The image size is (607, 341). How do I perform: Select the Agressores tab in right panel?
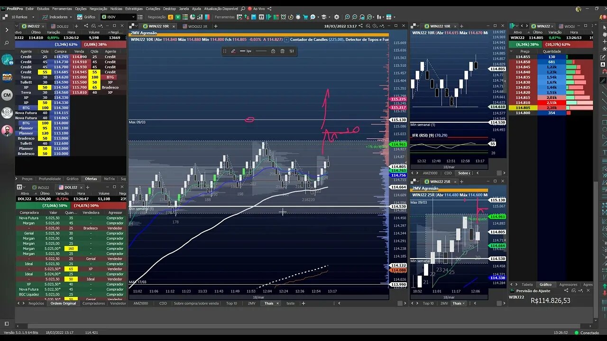click(568, 285)
